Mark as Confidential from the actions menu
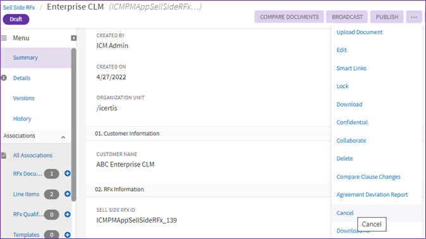Image resolution: width=426 pixels, height=239 pixels. pos(352,122)
